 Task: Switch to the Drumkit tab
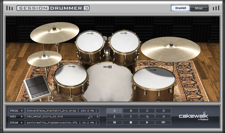[181, 8]
